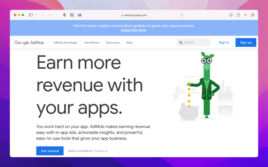Open the Notion web clipper extension
The image size is (268, 167).
72,15
